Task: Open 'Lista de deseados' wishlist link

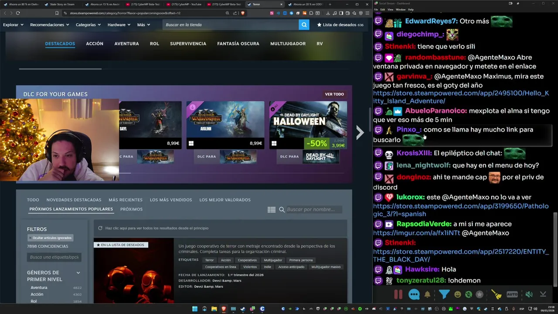Action: (x=340, y=25)
